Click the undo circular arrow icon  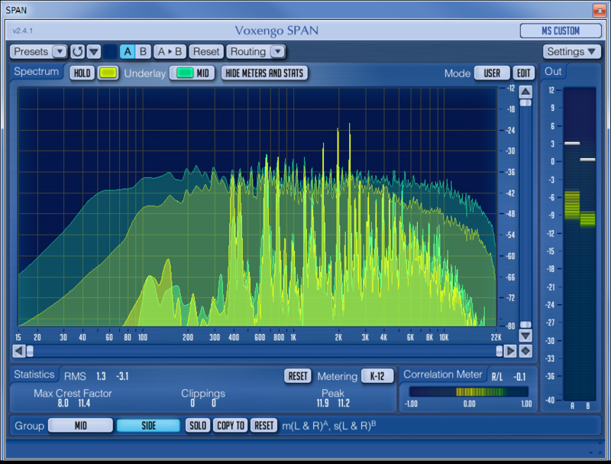78,51
